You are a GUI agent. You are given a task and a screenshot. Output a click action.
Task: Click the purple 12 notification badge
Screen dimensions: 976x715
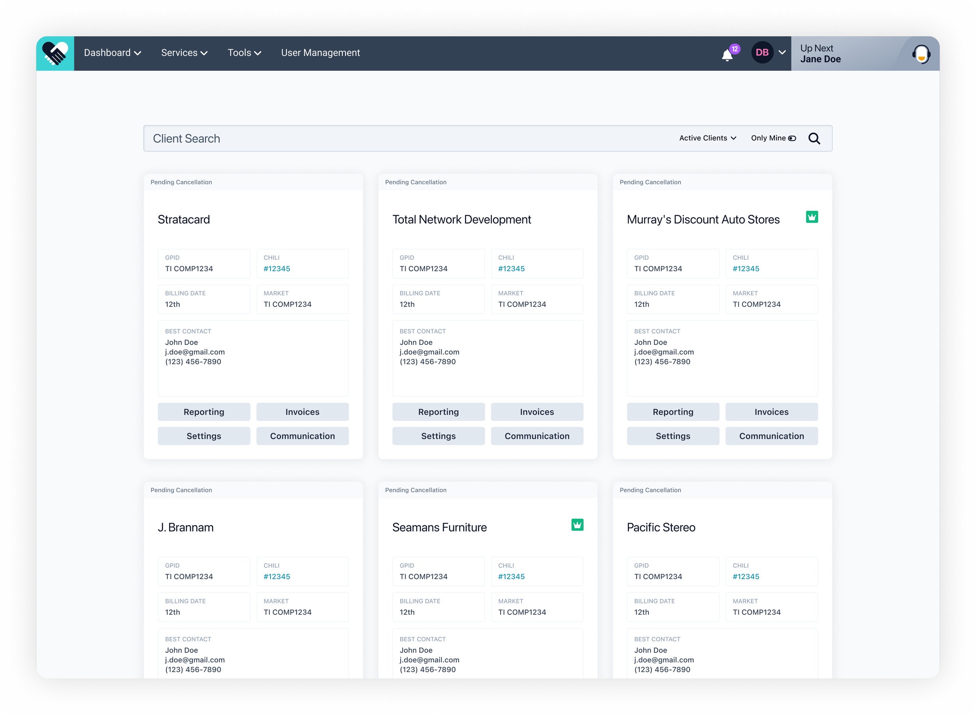[x=735, y=48]
